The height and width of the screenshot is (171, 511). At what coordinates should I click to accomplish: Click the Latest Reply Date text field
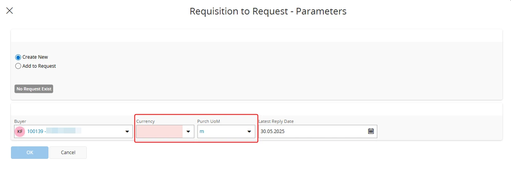[312, 131]
